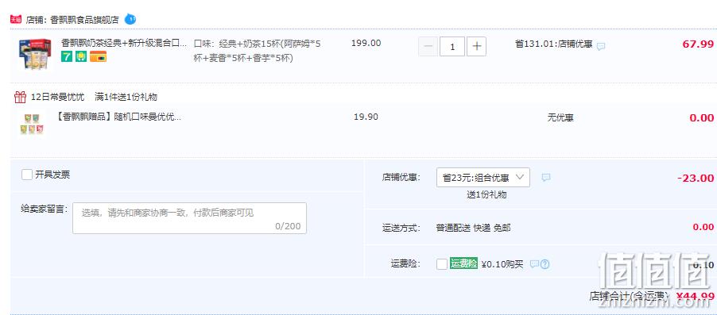Tick the 开具发票 invoice checkbox
The height and width of the screenshot is (315, 717).
tap(27, 175)
